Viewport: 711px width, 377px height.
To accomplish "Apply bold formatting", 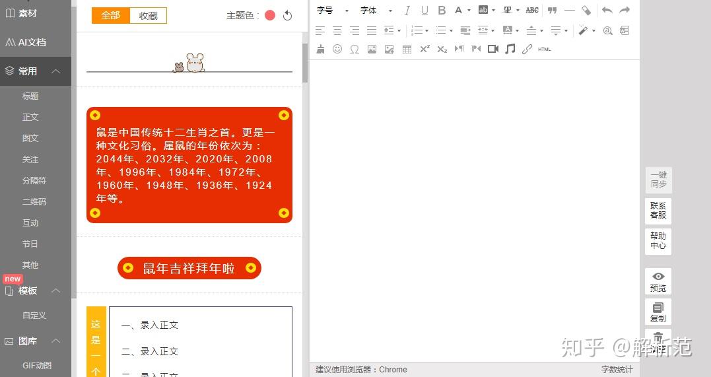I will [x=442, y=11].
